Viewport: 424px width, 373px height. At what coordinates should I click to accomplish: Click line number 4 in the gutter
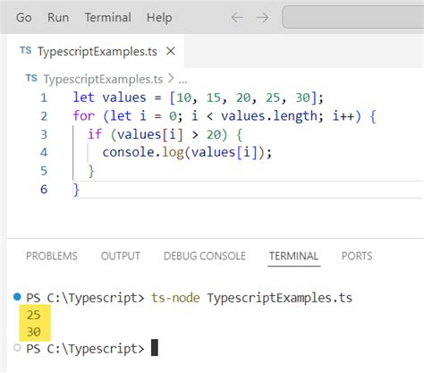44,152
